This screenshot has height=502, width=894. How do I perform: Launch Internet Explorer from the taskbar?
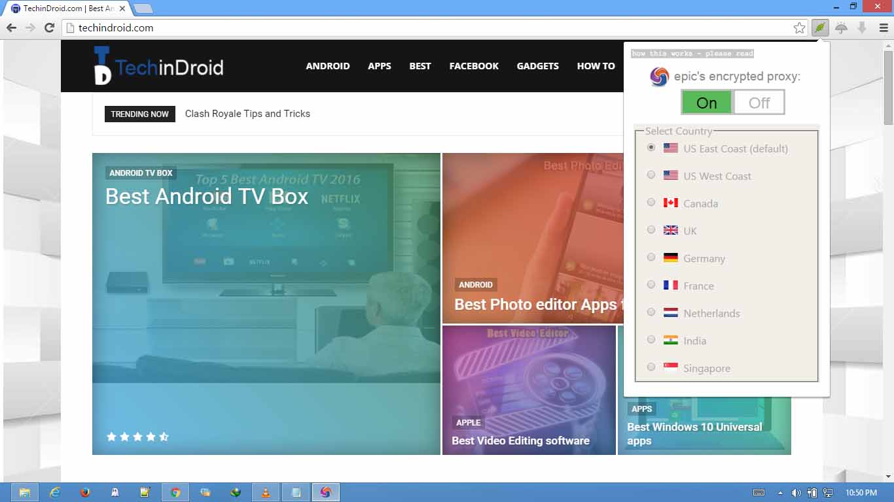point(55,492)
